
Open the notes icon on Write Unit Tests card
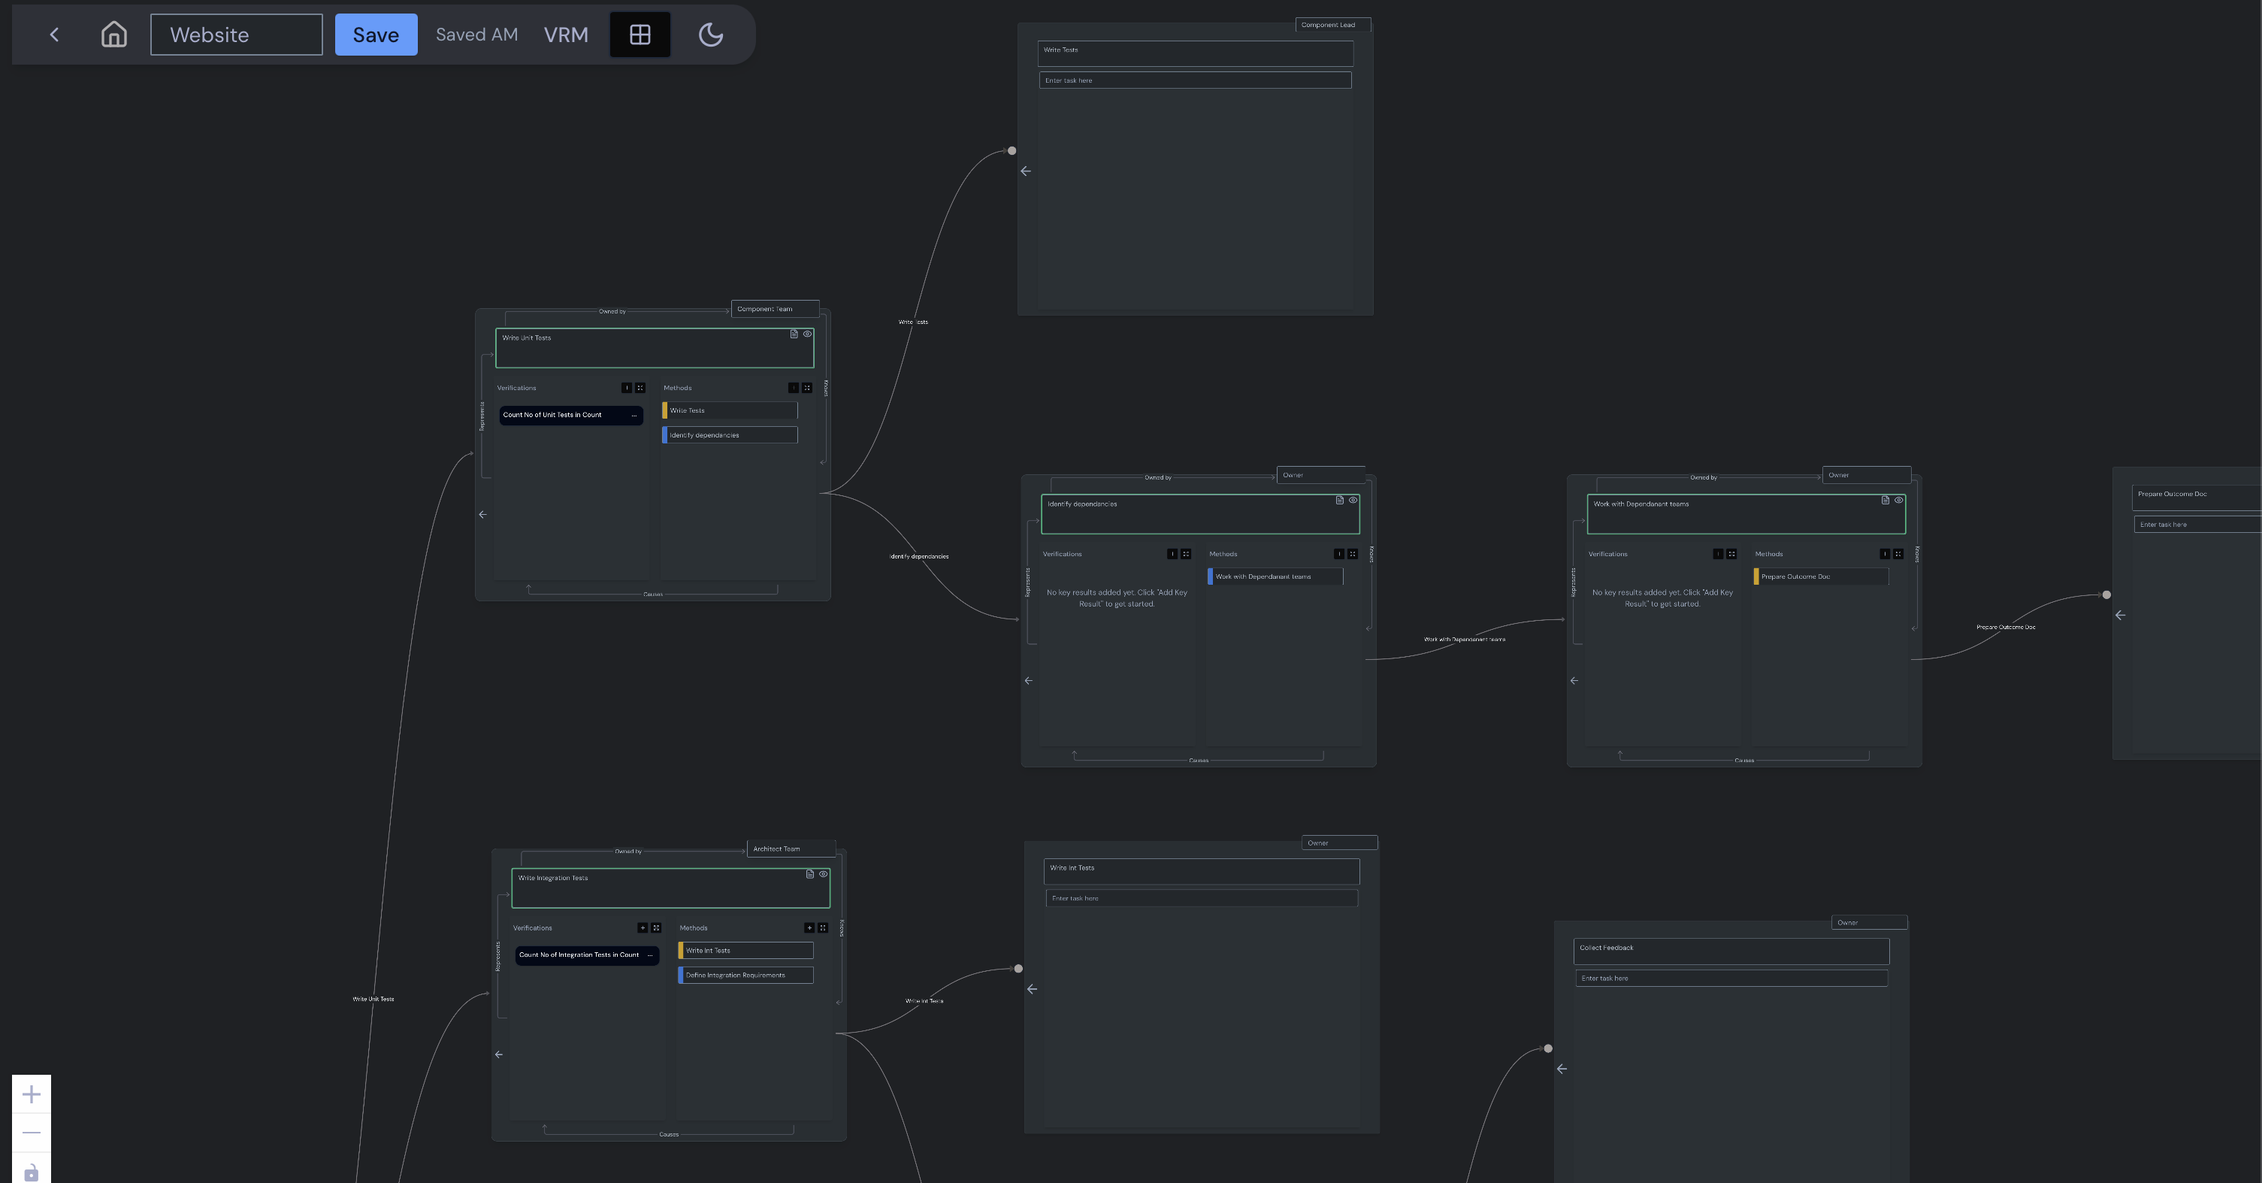[794, 334]
